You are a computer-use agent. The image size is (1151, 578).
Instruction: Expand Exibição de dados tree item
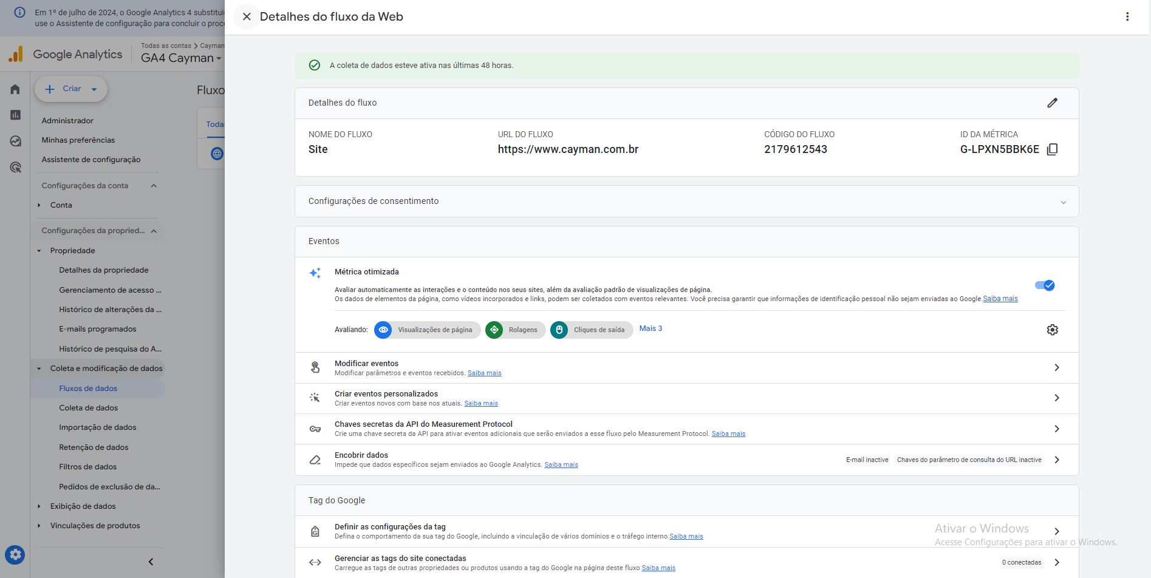tap(39, 506)
